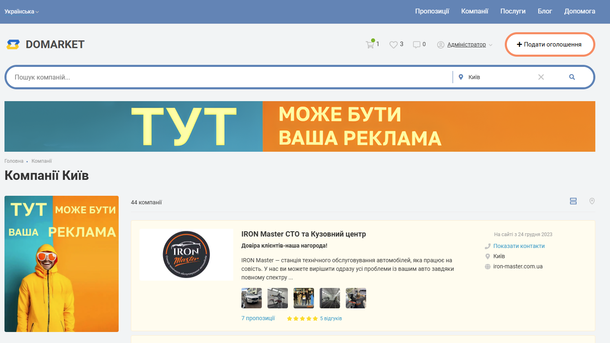Open the Допомога menu item
Viewport: 610px width, 343px height.
580,11
